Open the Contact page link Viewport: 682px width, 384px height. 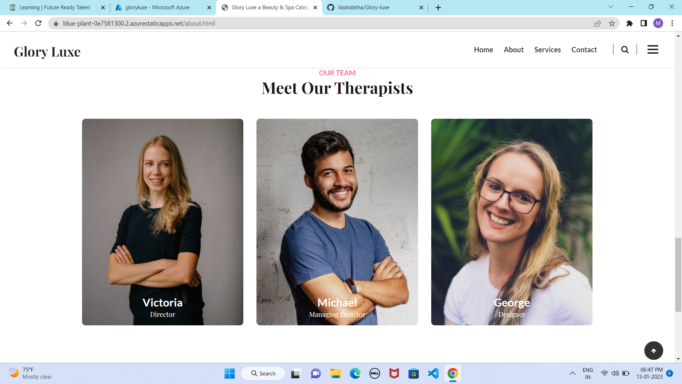point(584,50)
